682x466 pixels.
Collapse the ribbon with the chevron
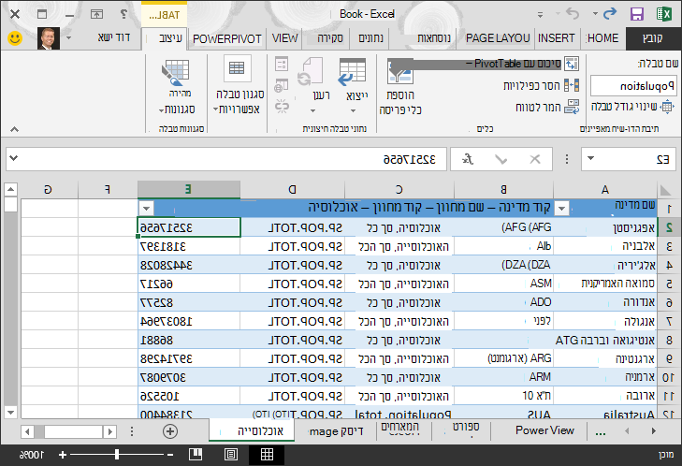click(14, 129)
